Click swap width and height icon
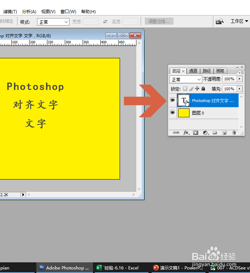250x273 pixels. 105,22
